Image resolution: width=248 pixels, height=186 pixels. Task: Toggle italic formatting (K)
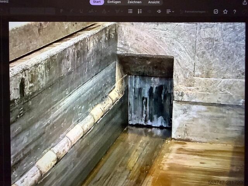pos(71,12)
